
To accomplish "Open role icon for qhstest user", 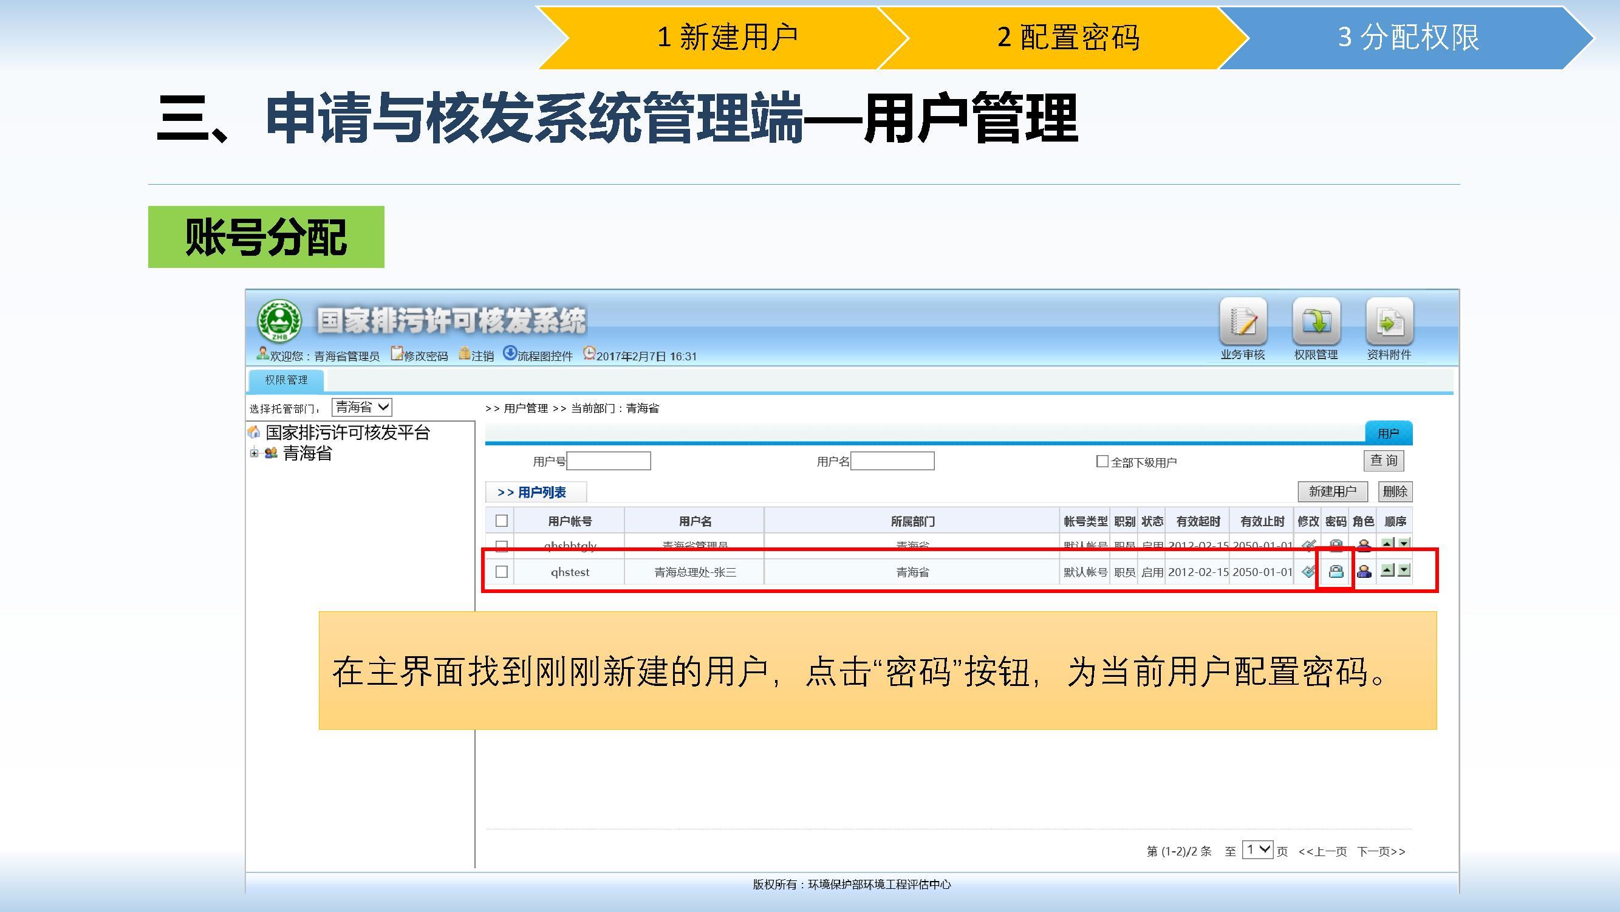I will click(1364, 571).
